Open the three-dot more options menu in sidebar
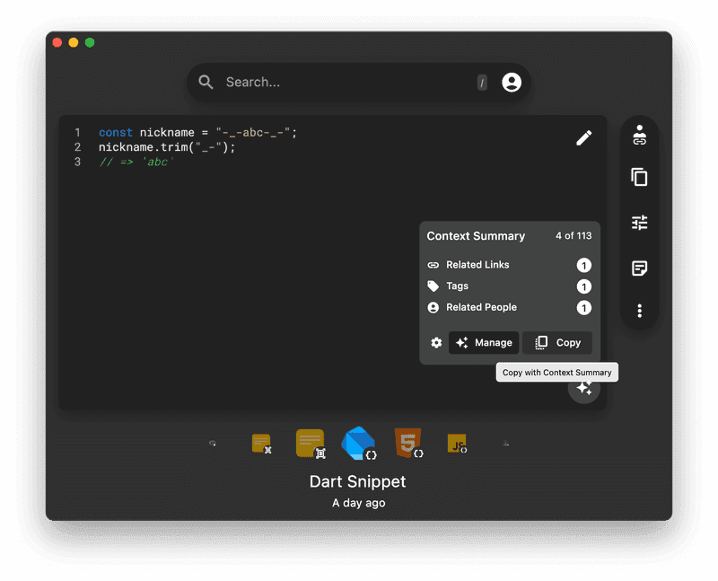This screenshot has width=718, height=581. (639, 310)
